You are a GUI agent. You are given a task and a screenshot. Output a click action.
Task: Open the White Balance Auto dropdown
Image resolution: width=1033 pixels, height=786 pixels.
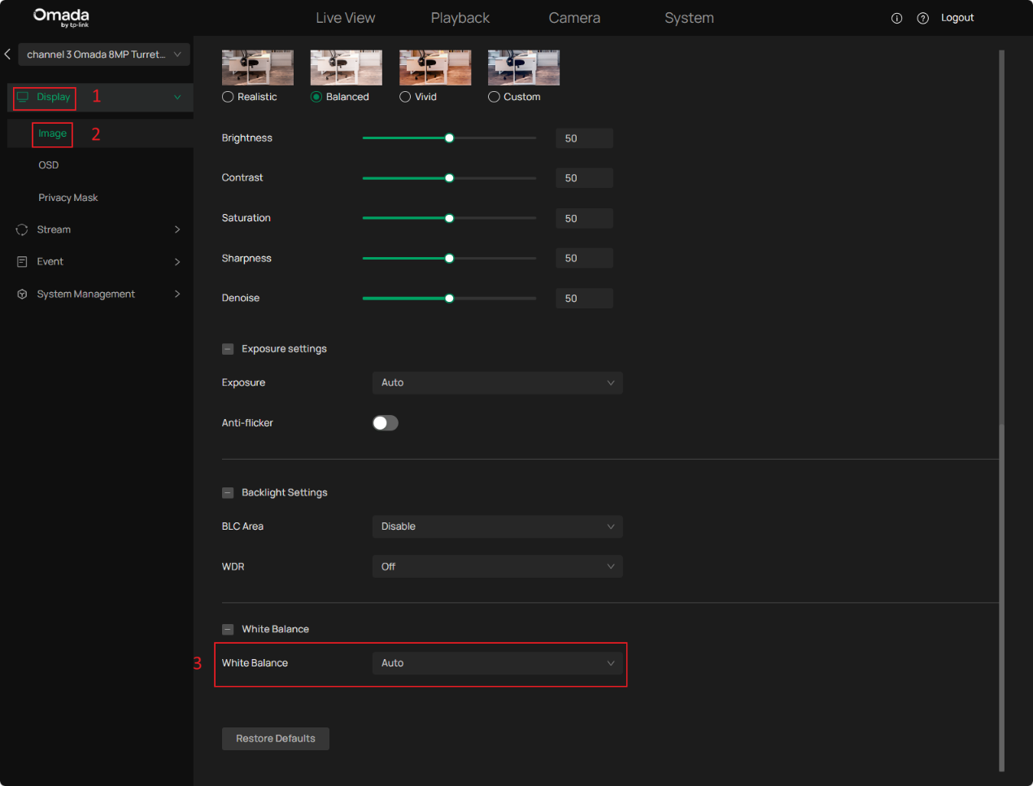coord(497,663)
